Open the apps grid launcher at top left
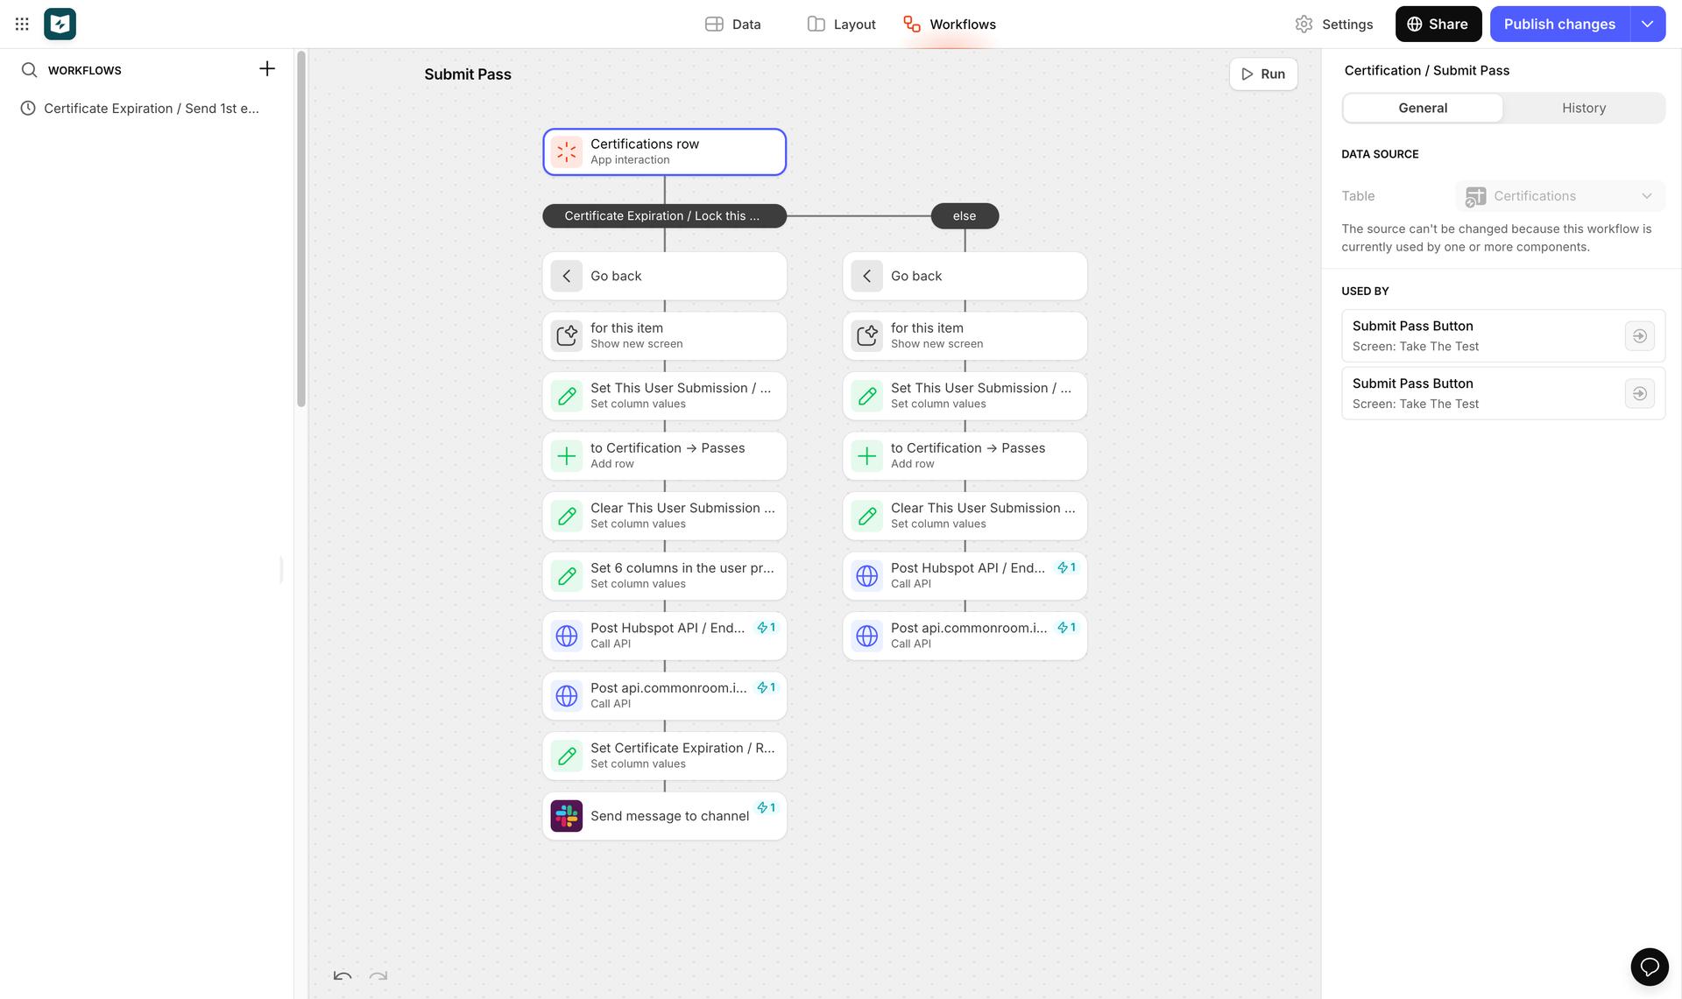This screenshot has height=999, width=1682. [22, 24]
